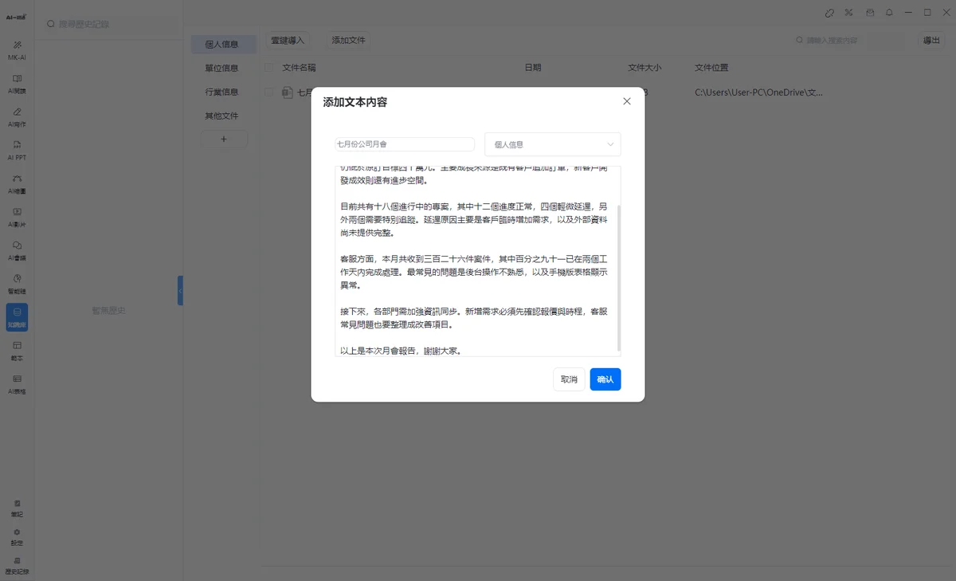
Task: Open the AI影片 video module
Action: point(17,217)
